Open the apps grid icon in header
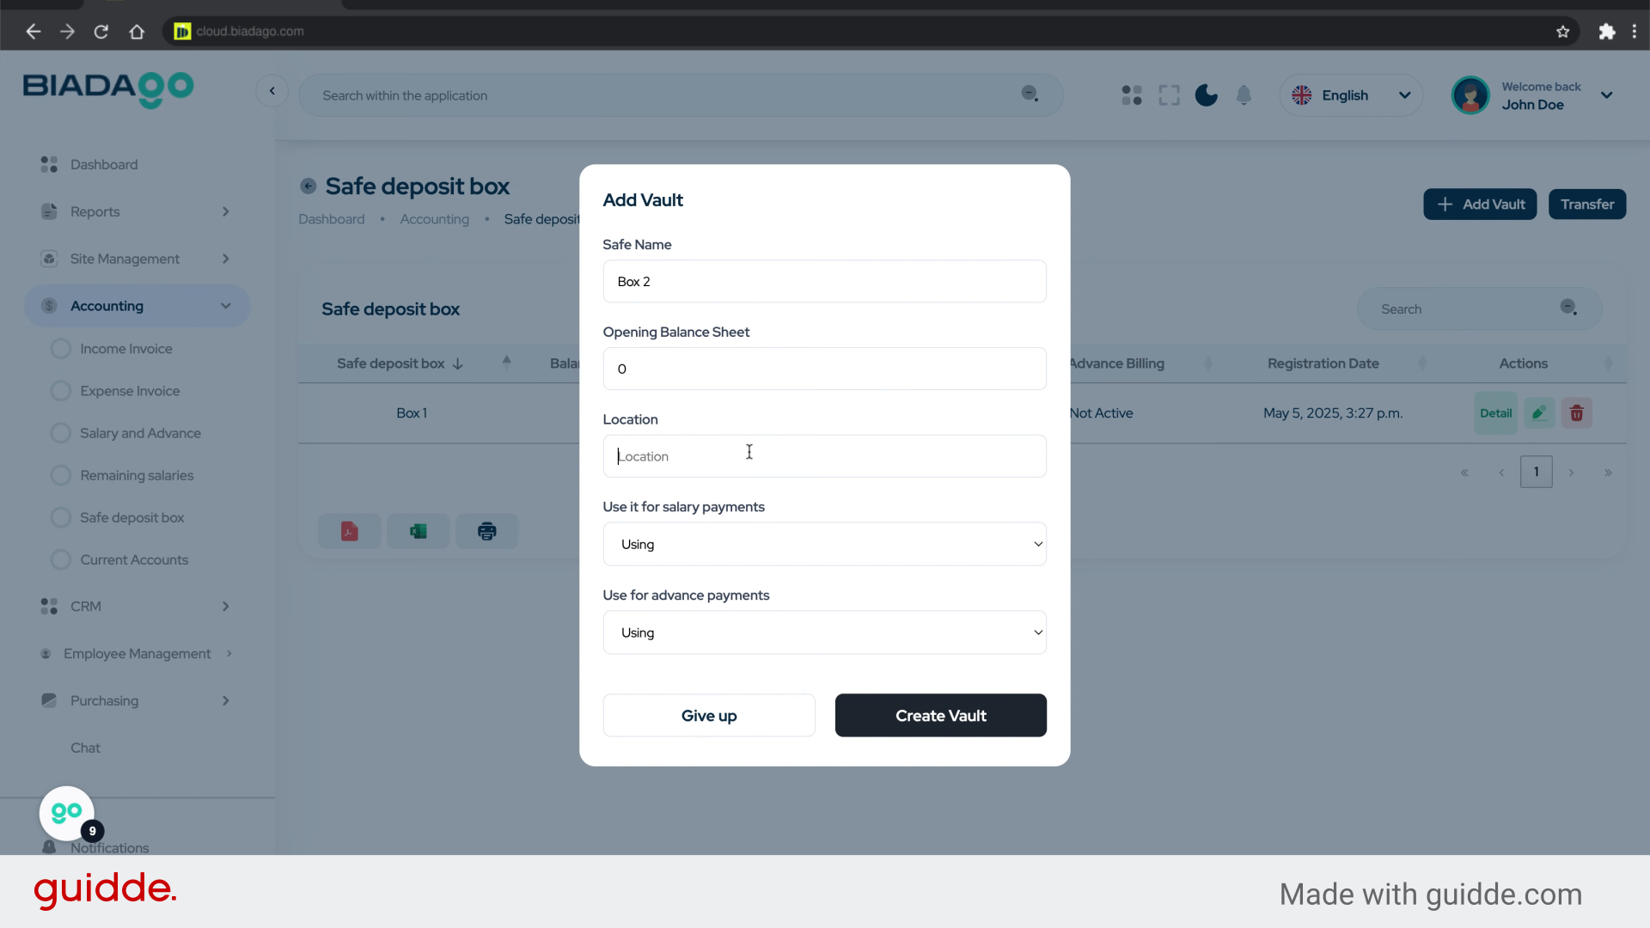Viewport: 1650px width, 928px height. pos(1132,95)
